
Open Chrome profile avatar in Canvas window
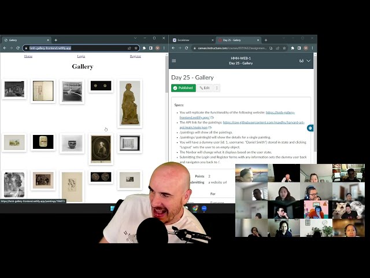pos(306,48)
